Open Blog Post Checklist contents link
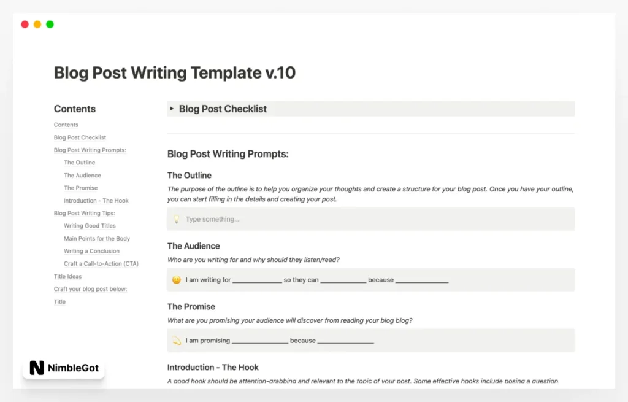 [x=80, y=137]
